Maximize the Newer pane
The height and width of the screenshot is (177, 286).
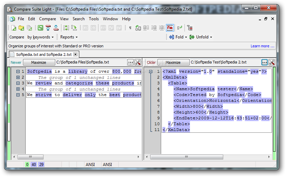tap(39, 62)
